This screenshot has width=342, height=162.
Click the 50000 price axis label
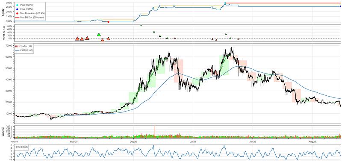point(9,68)
